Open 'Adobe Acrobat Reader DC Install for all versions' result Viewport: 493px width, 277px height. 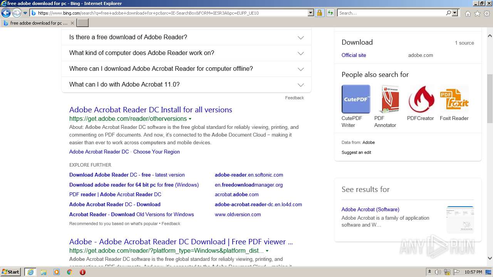point(151,110)
